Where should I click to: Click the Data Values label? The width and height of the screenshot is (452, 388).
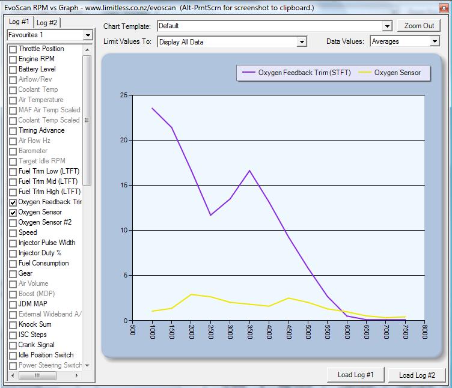tap(345, 42)
